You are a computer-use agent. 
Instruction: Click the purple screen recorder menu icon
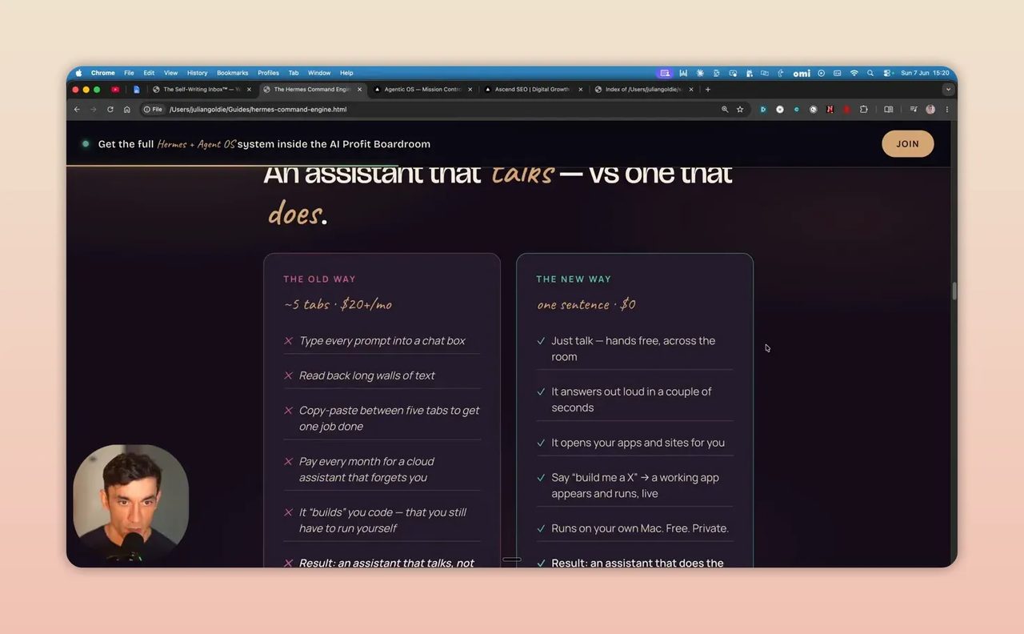click(x=665, y=73)
